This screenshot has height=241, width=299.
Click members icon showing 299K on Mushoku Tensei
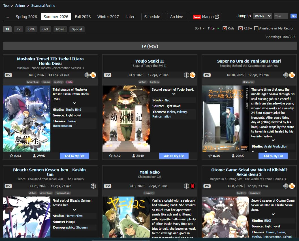tap(34, 156)
